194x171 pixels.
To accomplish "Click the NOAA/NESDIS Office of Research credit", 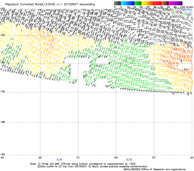I will (x=154, y=169).
